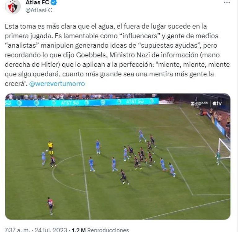Open the @AtlasFC handle link
The width and height of the screenshot is (238, 232).
[39, 10]
